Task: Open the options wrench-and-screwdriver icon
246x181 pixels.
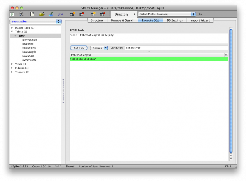Action: (x=21, y=14)
